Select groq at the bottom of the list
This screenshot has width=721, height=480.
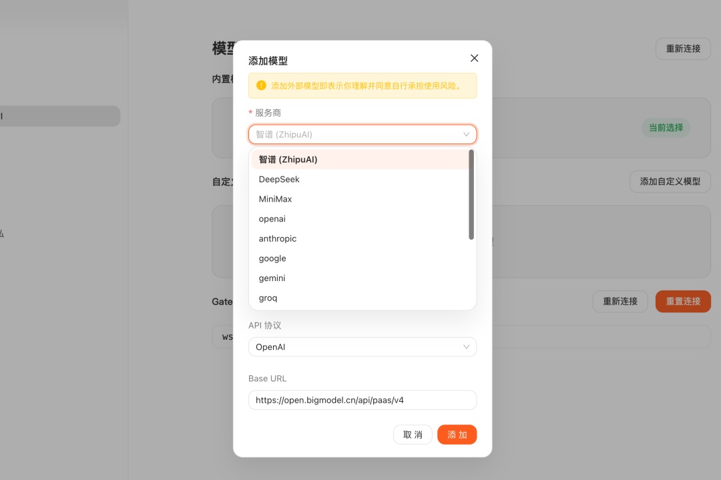(x=267, y=298)
